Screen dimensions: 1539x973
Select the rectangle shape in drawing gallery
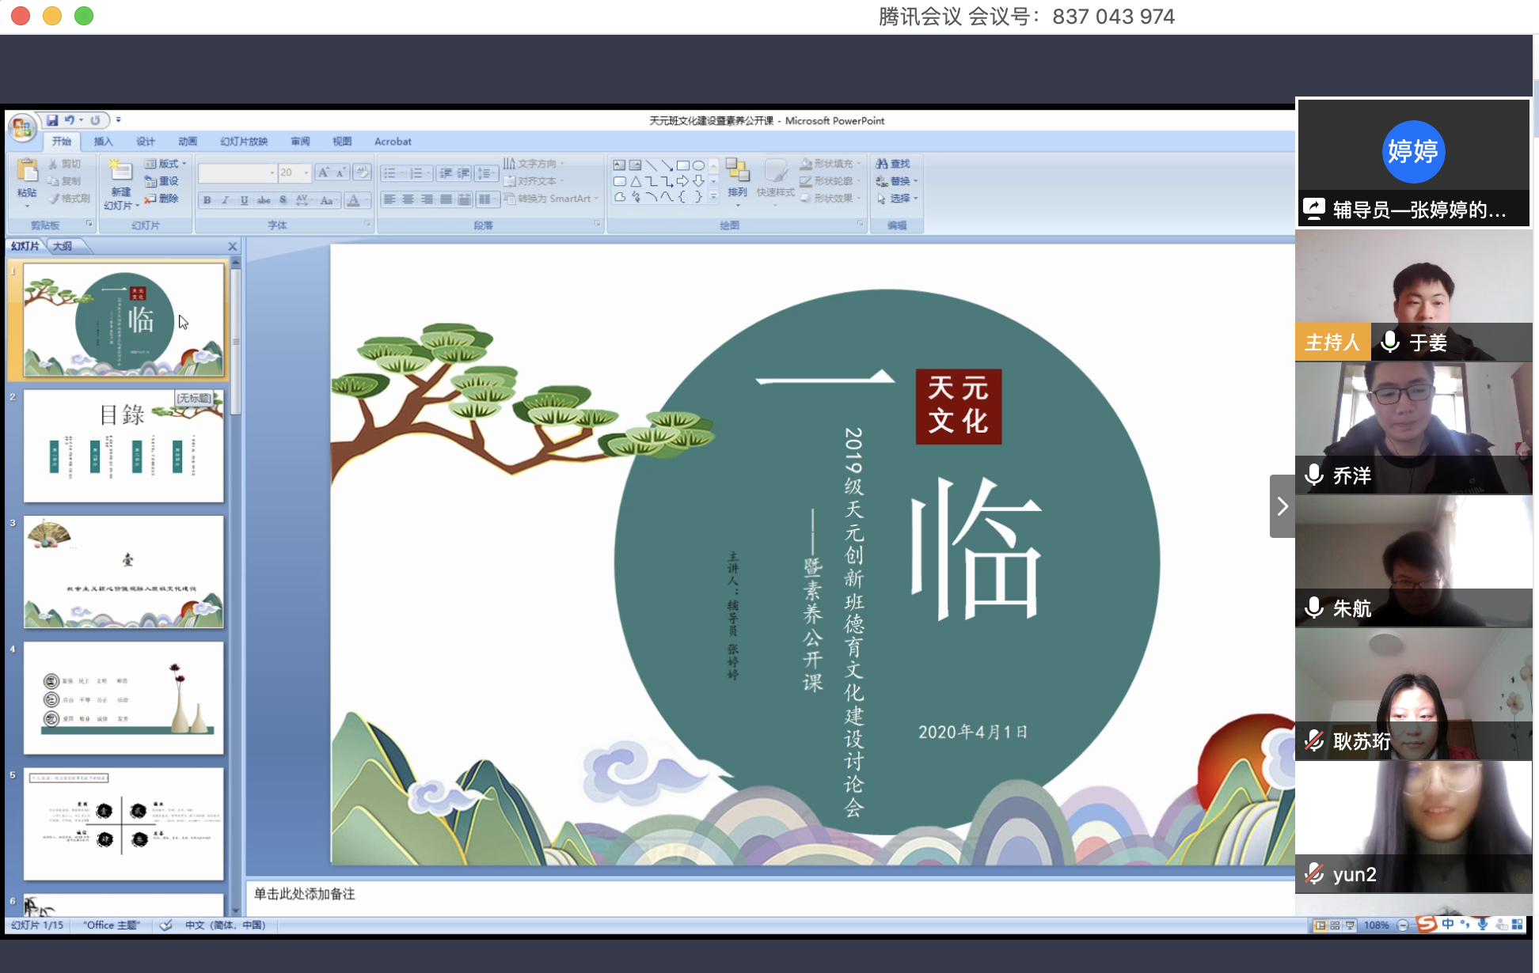point(682,165)
